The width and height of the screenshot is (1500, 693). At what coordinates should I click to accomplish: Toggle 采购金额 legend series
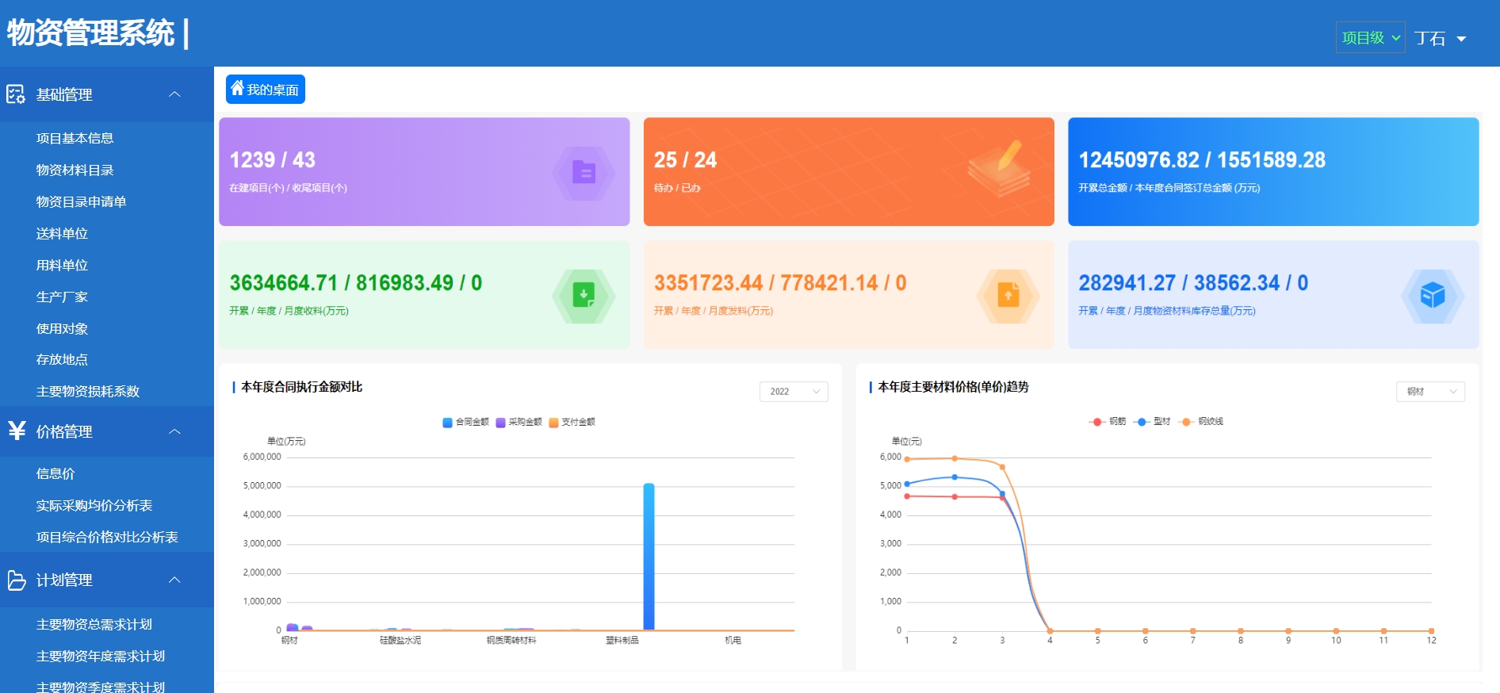[x=518, y=422]
